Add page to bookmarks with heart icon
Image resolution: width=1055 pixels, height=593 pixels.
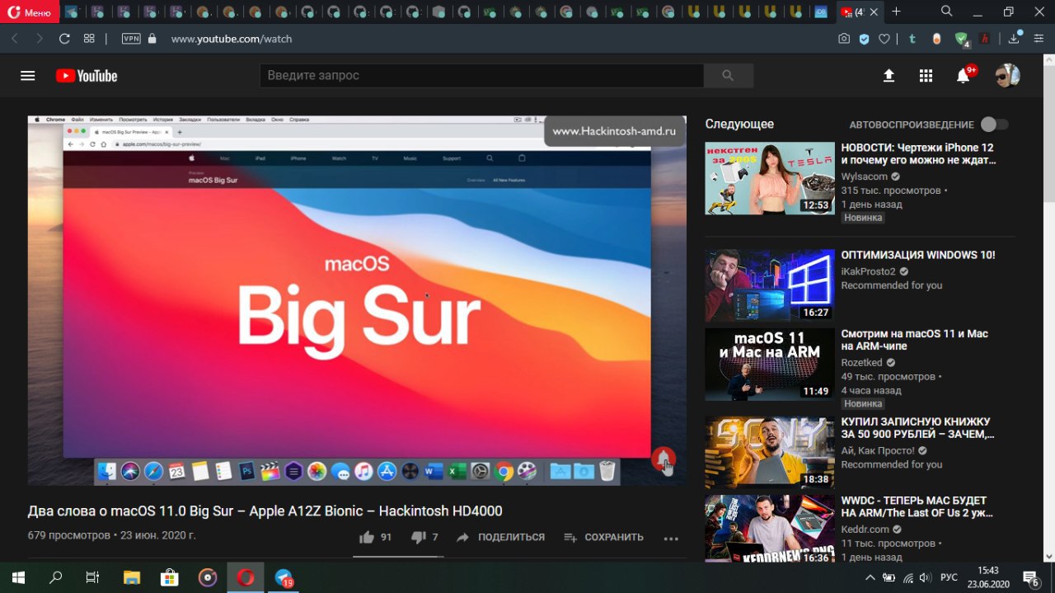pos(884,39)
